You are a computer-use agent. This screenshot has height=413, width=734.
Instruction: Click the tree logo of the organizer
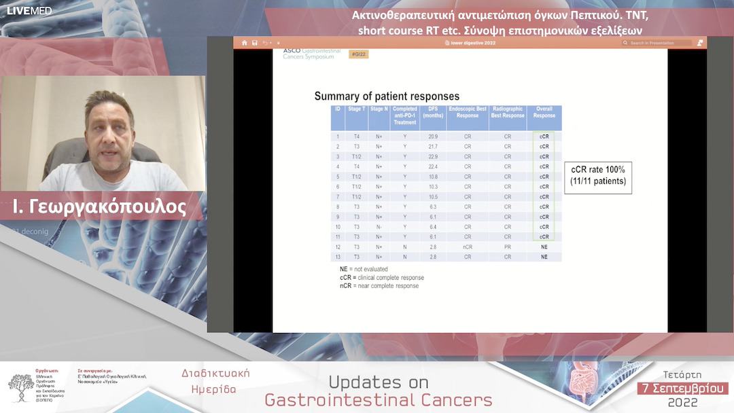20,387
